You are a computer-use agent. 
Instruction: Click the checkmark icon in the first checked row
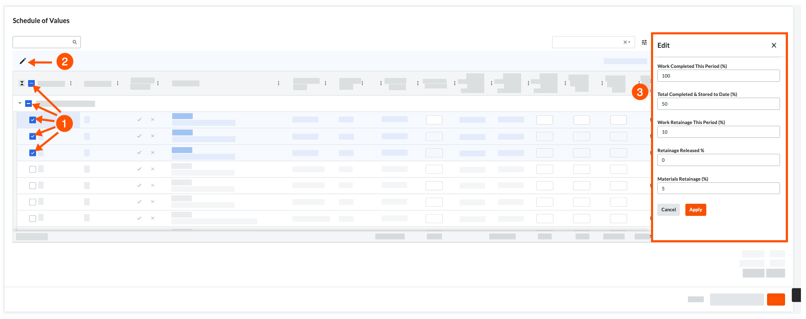[x=139, y=119]
